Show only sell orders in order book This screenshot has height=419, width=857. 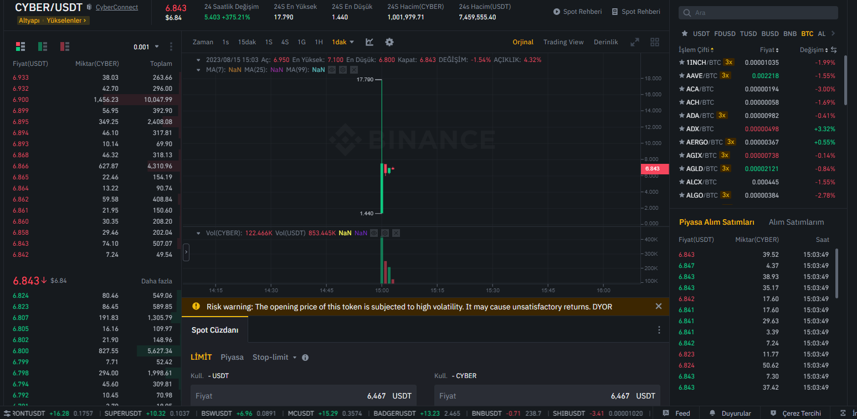click(x=65, y=46)
